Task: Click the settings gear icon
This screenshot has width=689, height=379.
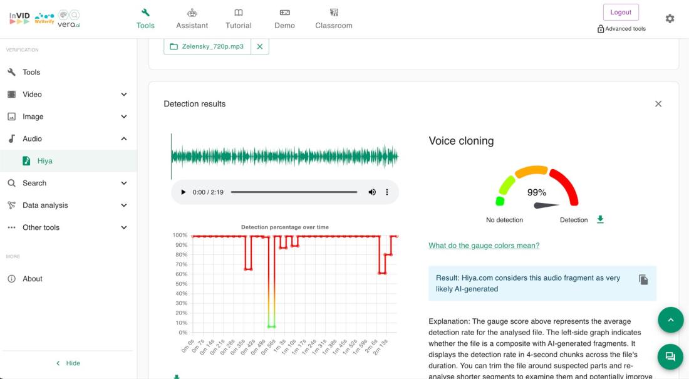Action: (x=670, y=19)
